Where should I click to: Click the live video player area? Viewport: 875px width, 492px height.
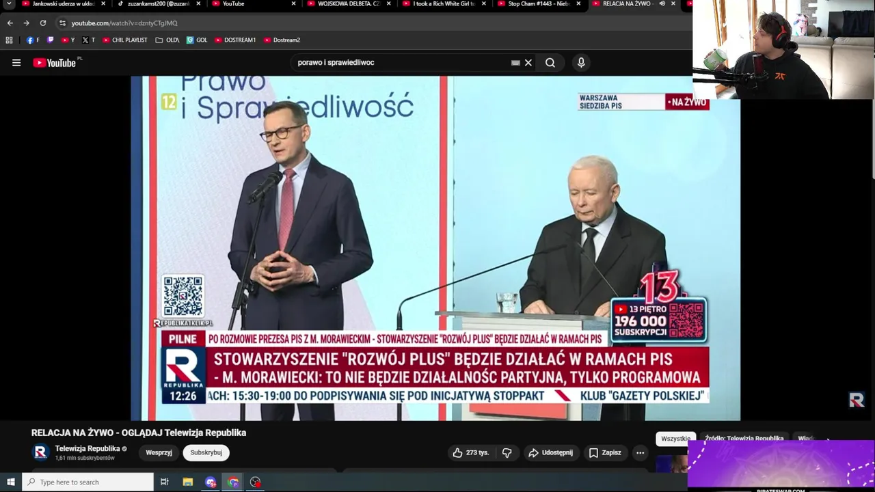435,248
